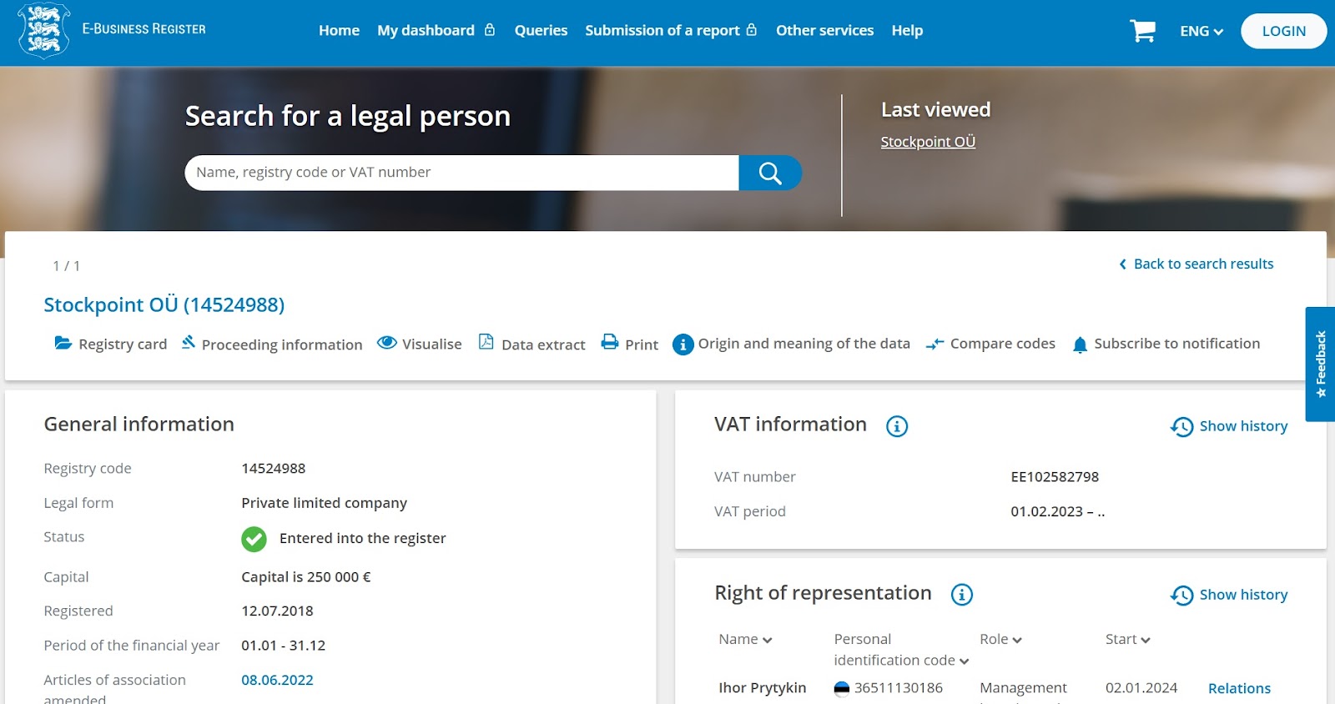Screen dimensions: 1335x704
Task: Sort by Personal identification code column
Action: pos(901,650)
